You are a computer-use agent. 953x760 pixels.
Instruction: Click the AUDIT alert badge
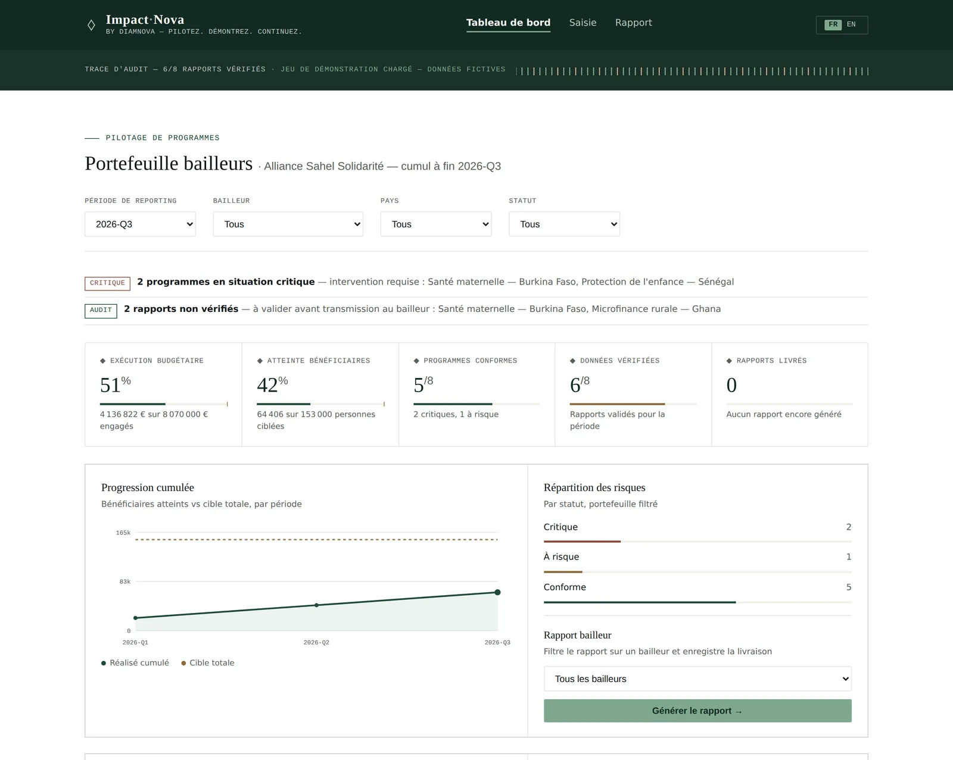[101, 311]
